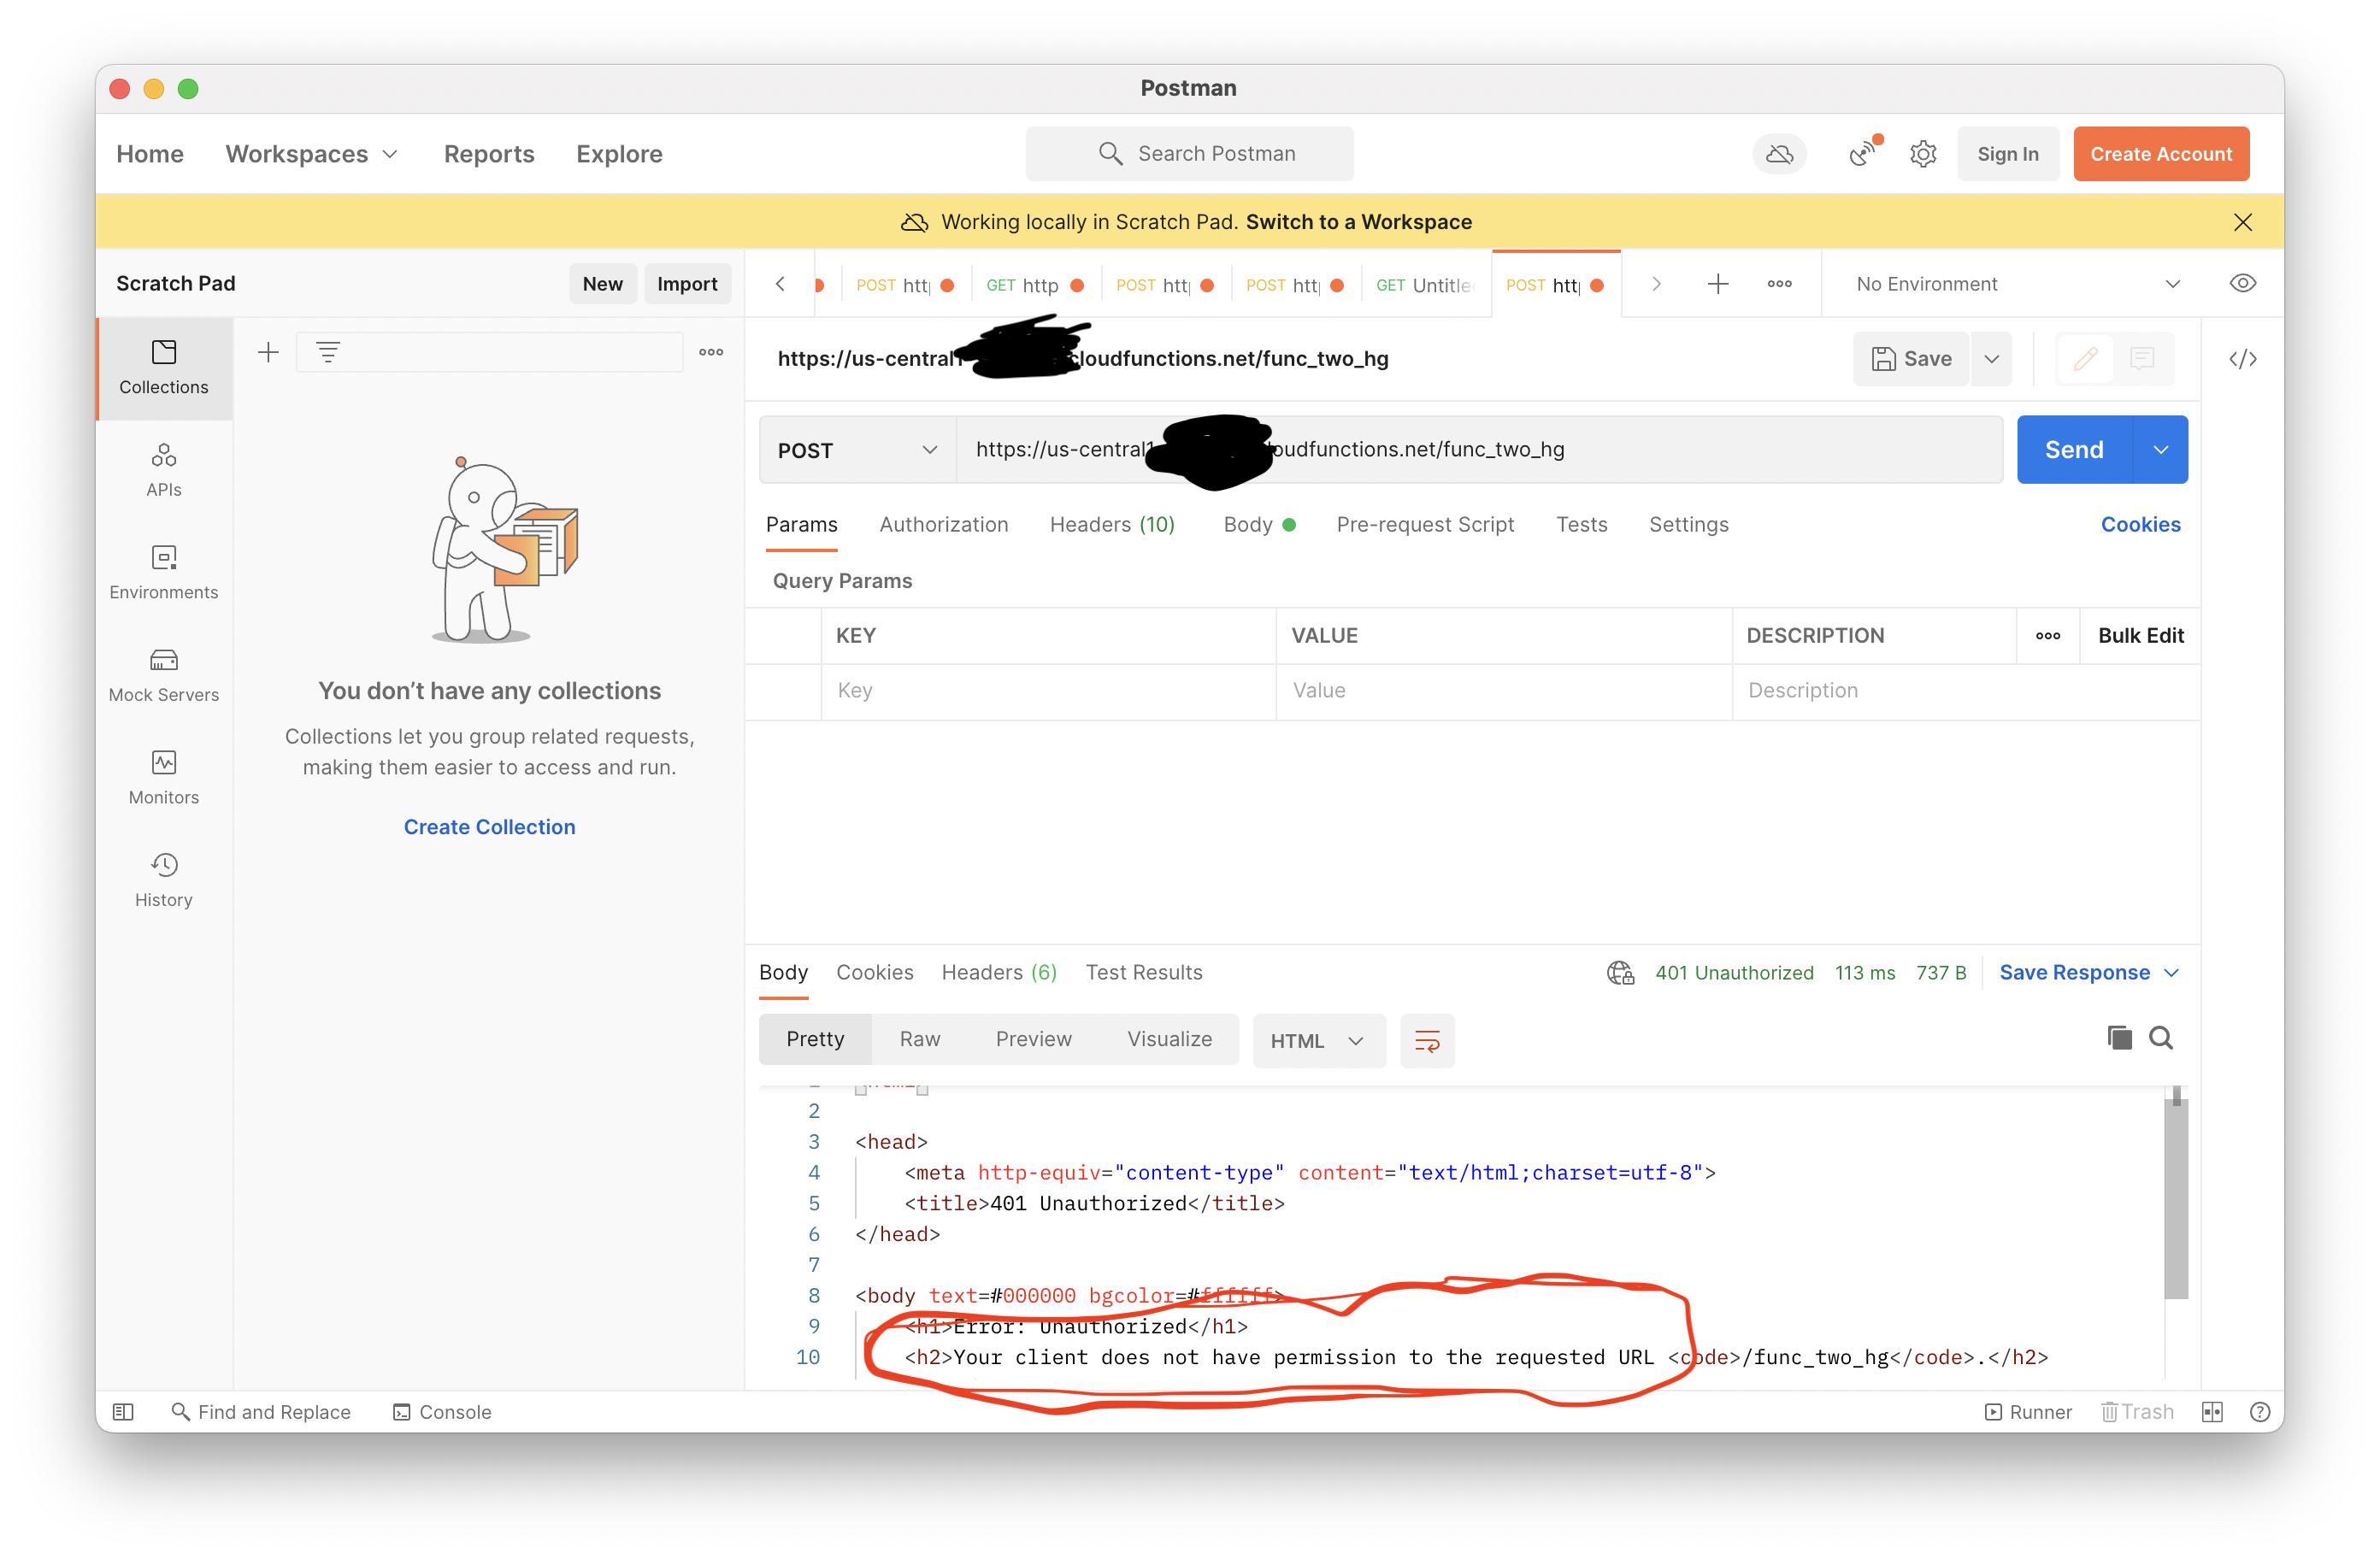Viewport: 2380px width, 1559px height.
Task: Open the History sidebar panel
Action: click(x=164, y=880)
